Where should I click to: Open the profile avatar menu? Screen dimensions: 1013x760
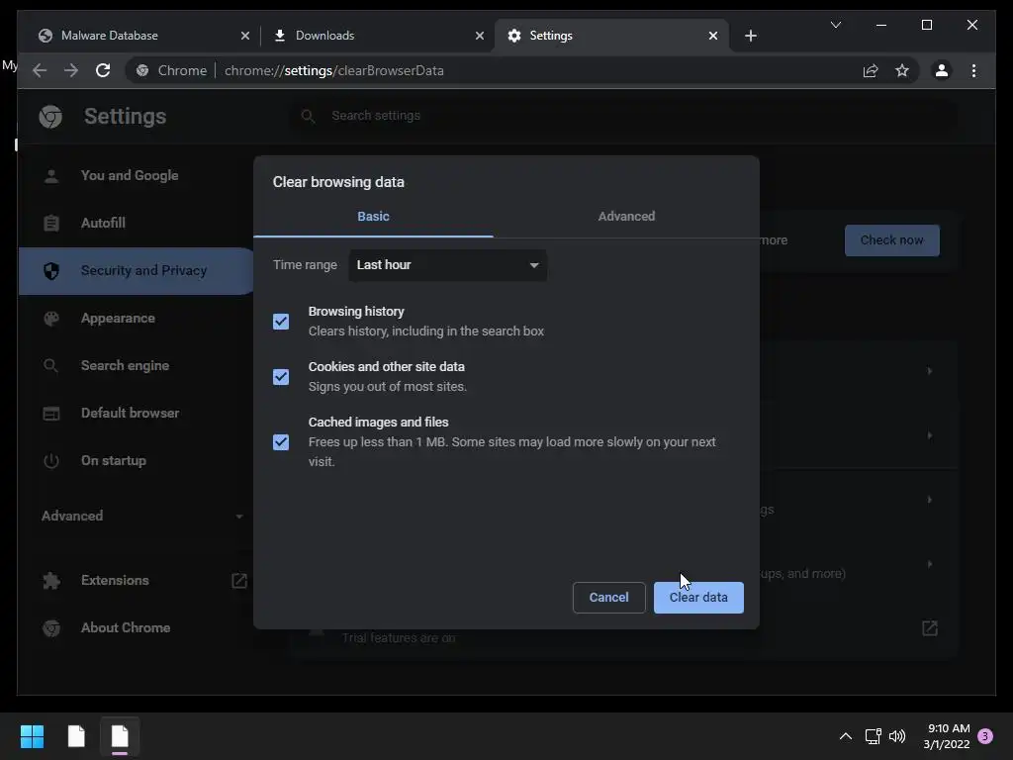coord(942,70)
